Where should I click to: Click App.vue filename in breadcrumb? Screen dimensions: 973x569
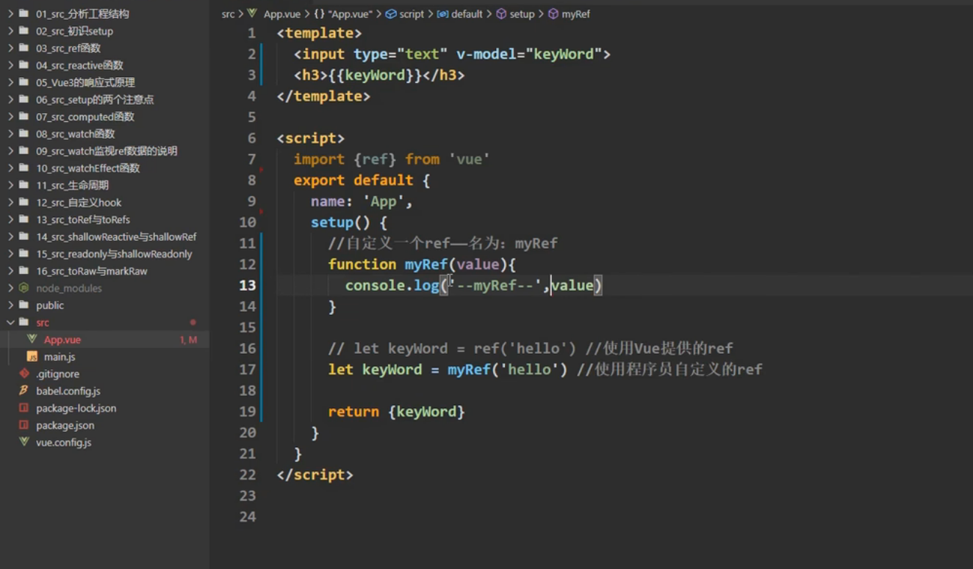click(282, 14)
